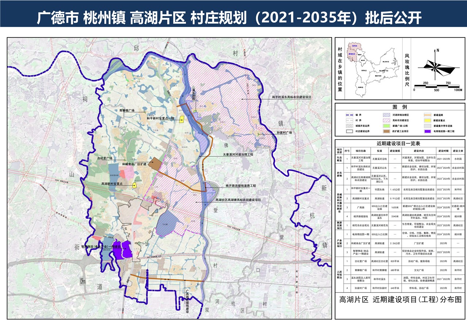The width and height of the screenshot is (467, 330).
Task: Click the 1630米 scale cell
Action: (394, 207)
